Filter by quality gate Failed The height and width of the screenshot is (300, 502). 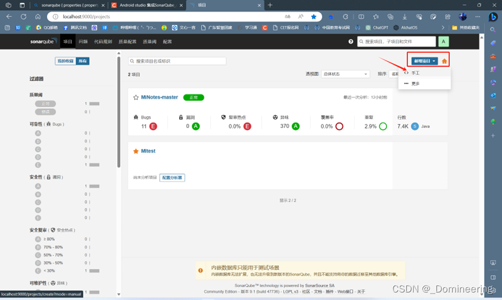coord(45,112)
